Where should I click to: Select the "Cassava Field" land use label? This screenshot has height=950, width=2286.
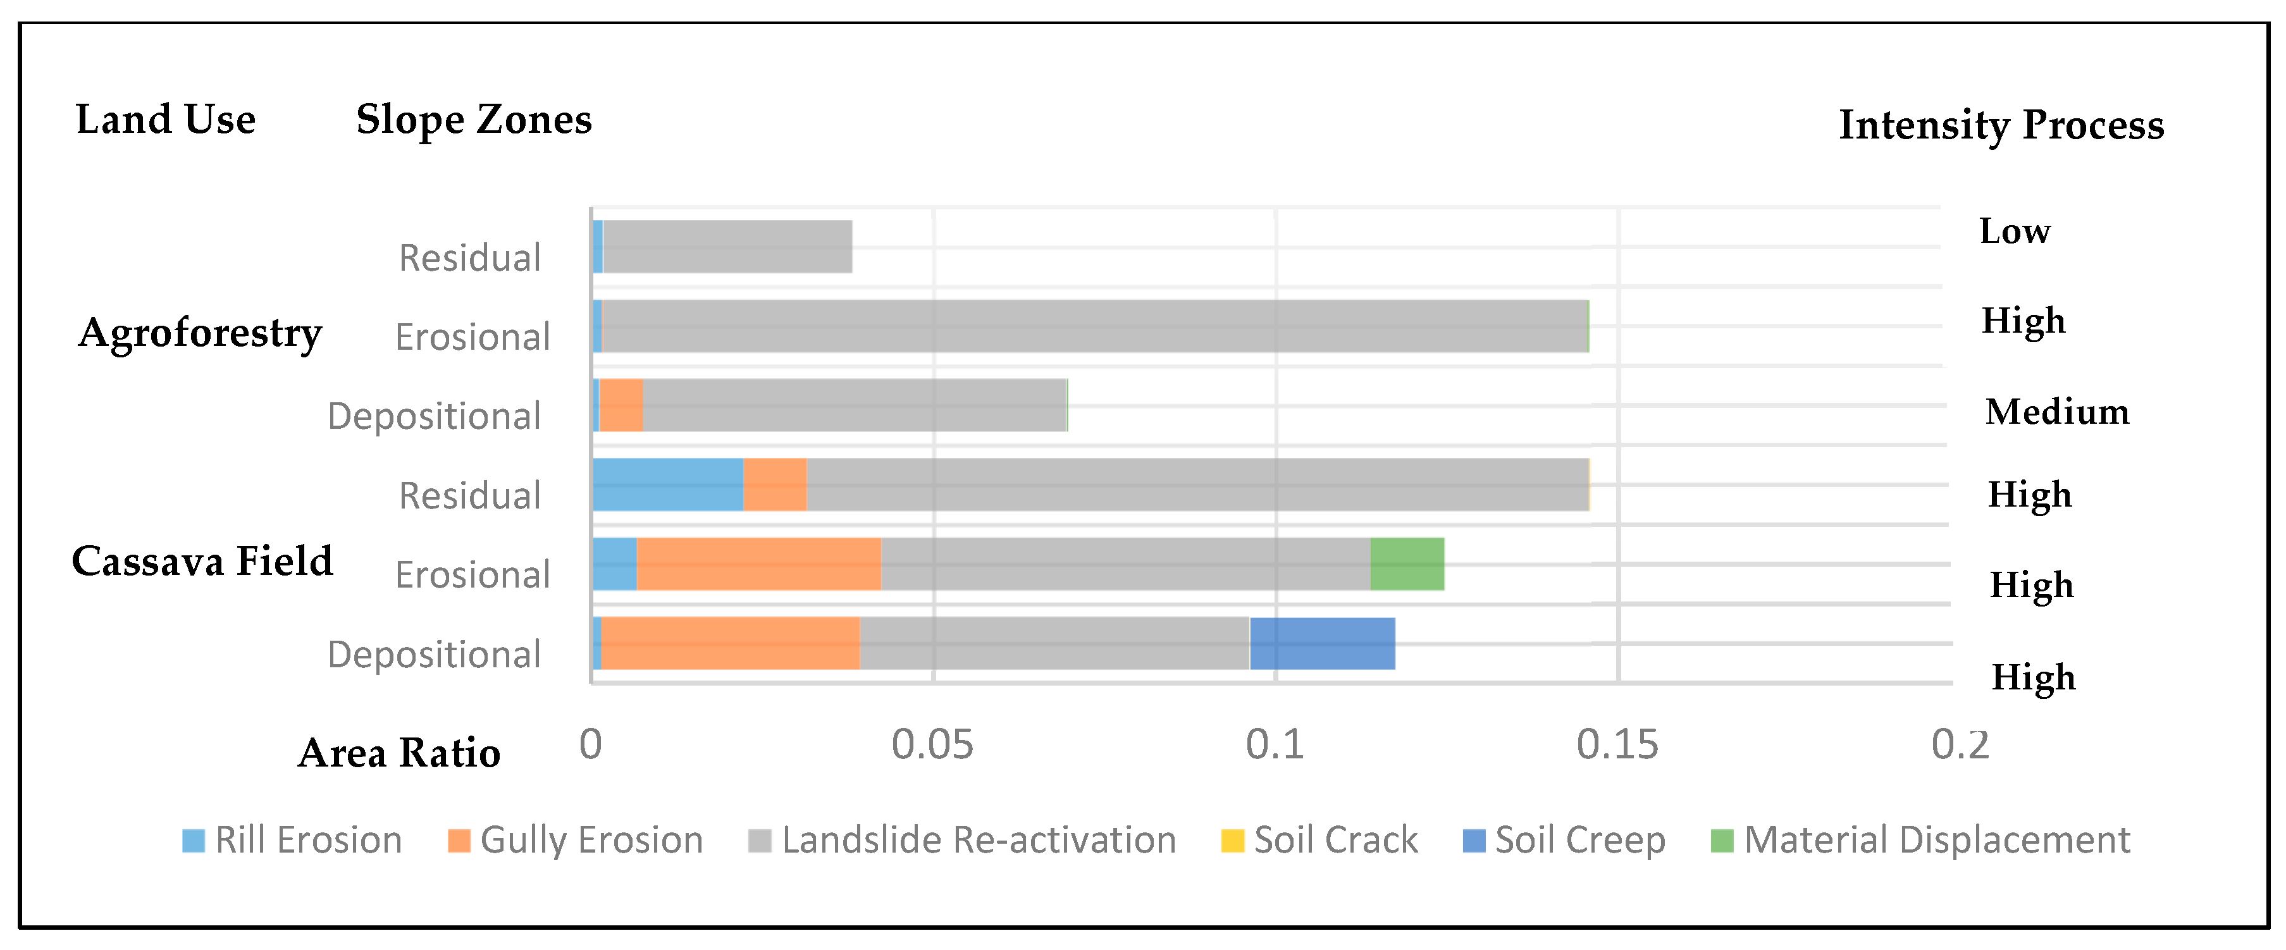(x=202, y=562)
